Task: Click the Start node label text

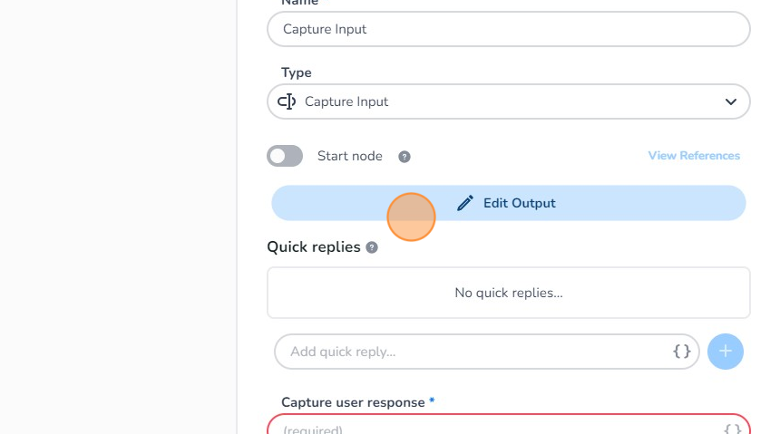Action: click(350, 156)
